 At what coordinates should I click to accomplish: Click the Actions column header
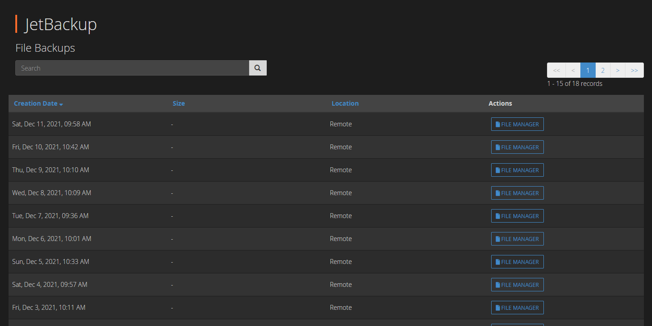[x=500, y=103]
